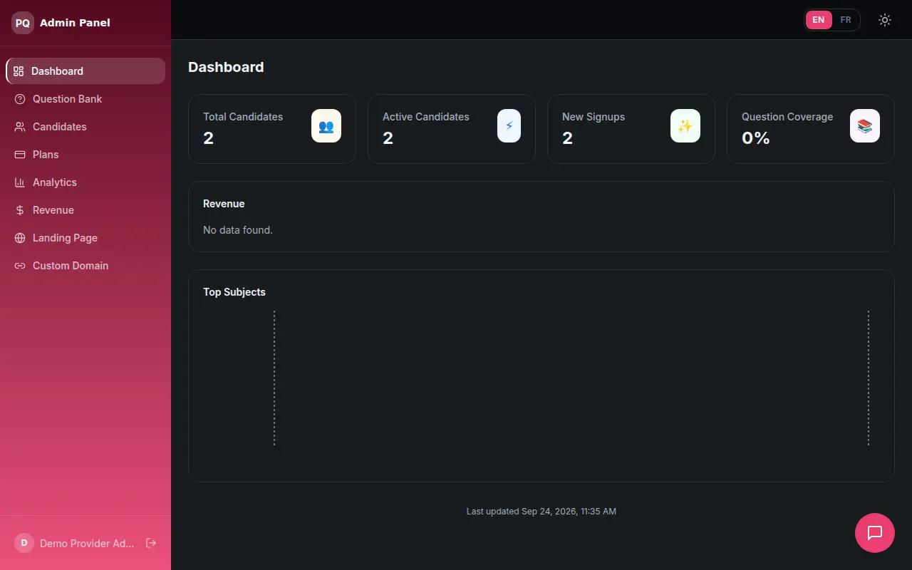This screenshot has height=570, width=912.
Task: Click the Revenue card heading
Action: coord(224,204)
